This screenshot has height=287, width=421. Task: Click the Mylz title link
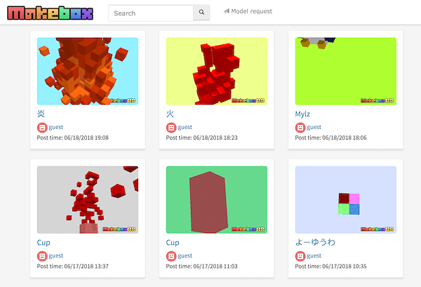point(303,114)
